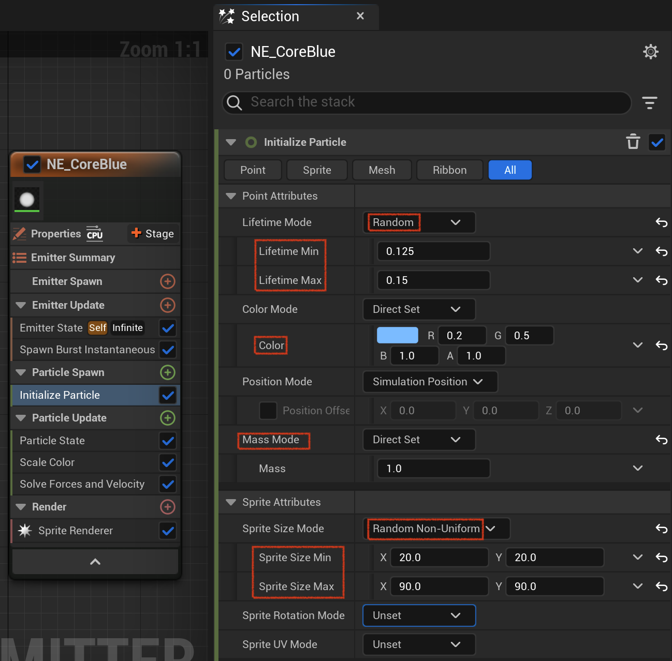
Task: Open Color Mode dropdown
Action: 419,309
